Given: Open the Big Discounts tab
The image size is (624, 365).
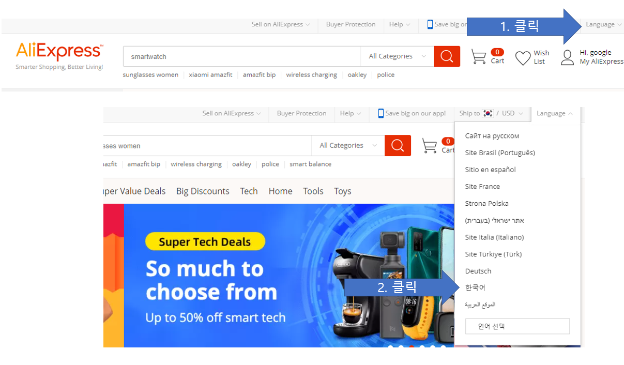Looking at the screenshot, I should 203,191.
